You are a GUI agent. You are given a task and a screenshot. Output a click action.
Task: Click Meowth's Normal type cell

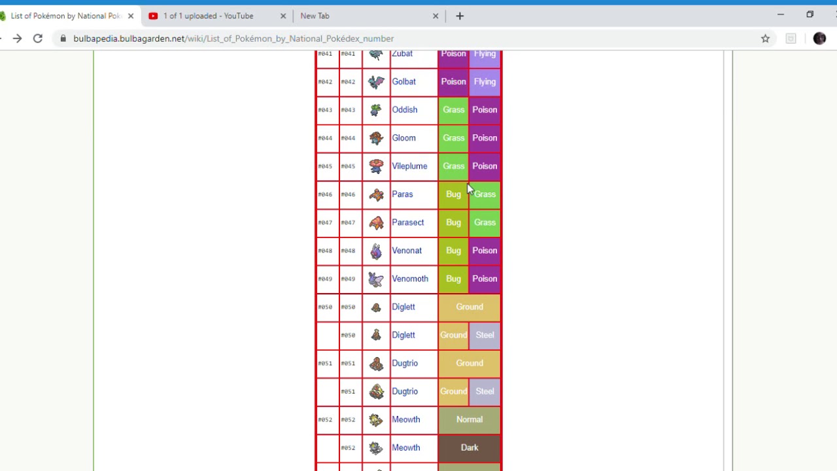click(470, 419)
